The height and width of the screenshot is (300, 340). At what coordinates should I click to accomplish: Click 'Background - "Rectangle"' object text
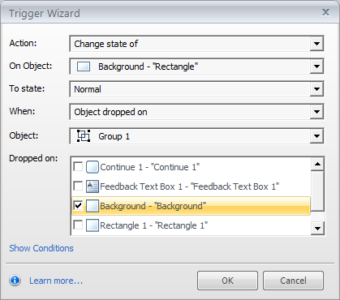[148, 66]
